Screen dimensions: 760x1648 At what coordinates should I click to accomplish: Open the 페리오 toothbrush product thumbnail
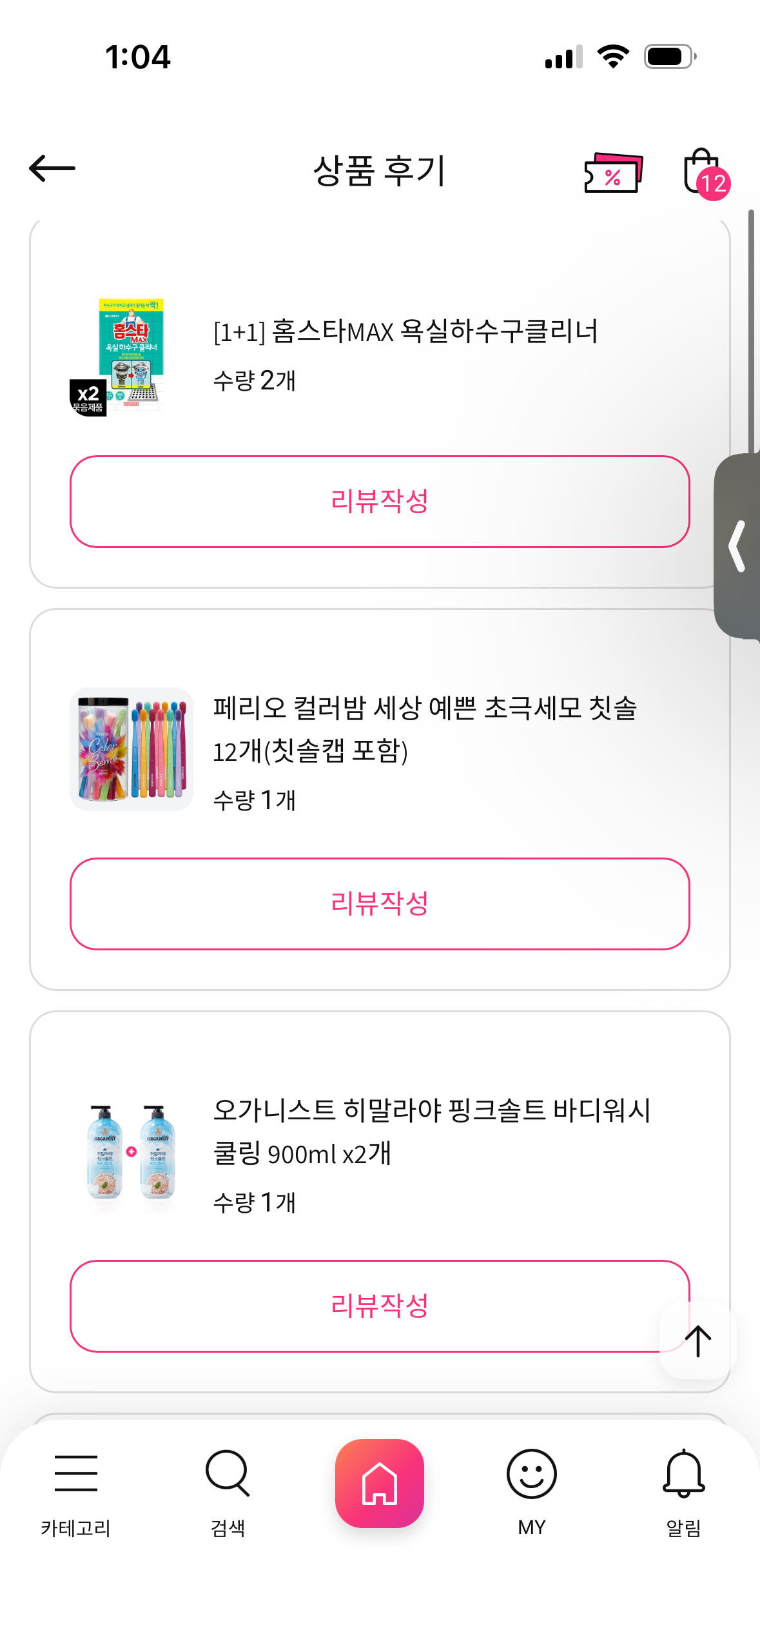coord(132,749)
